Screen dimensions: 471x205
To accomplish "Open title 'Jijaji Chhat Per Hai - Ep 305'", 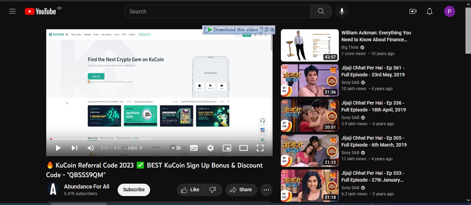I will pos(374,141).
